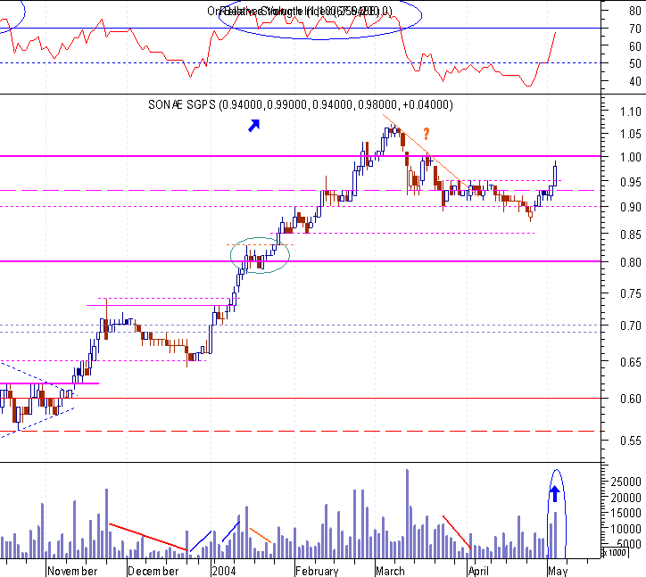
Task: Select the orange question mark annotation
Action: point(427,134)
